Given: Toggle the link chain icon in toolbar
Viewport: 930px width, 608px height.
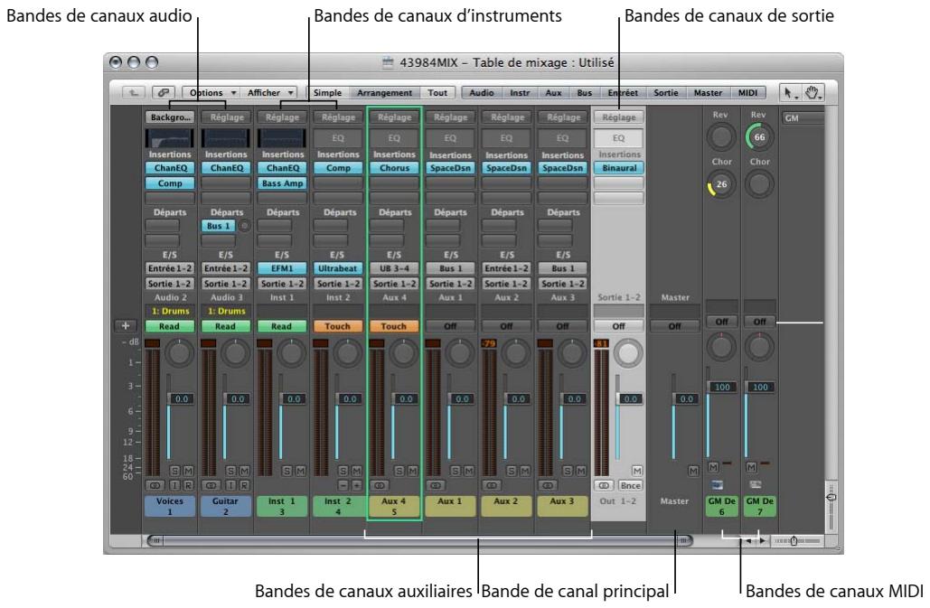Looking at the screenshot, I should 163,93.
